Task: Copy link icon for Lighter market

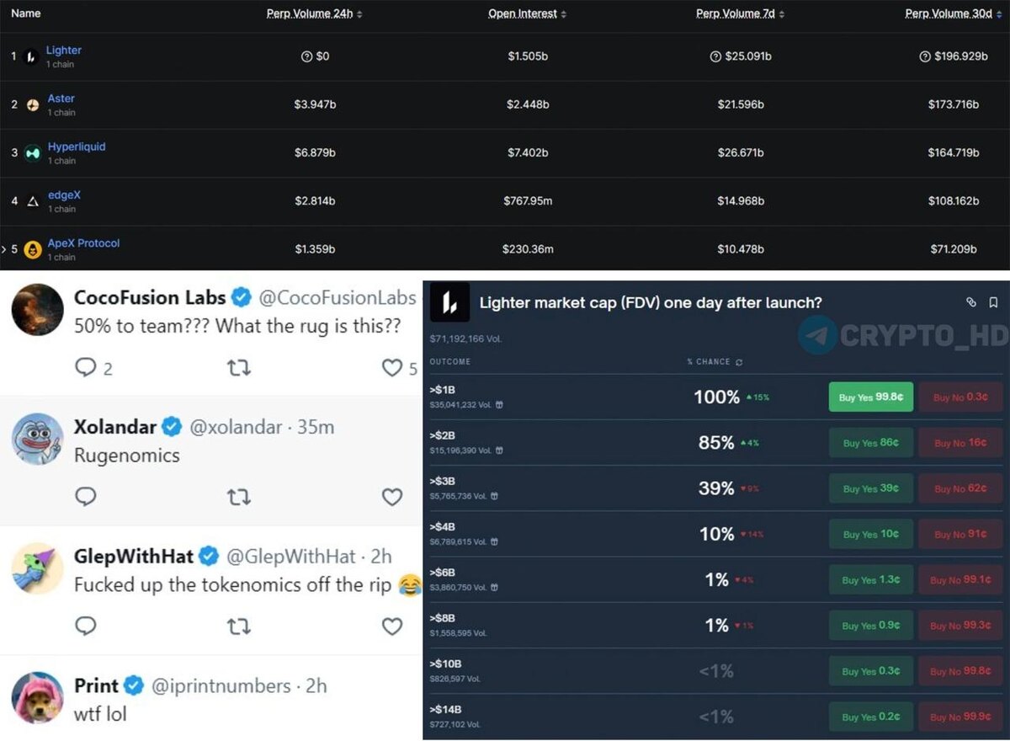Action: [970, 302]
